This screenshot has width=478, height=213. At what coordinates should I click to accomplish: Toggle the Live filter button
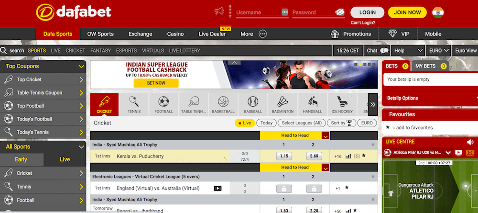245,123
